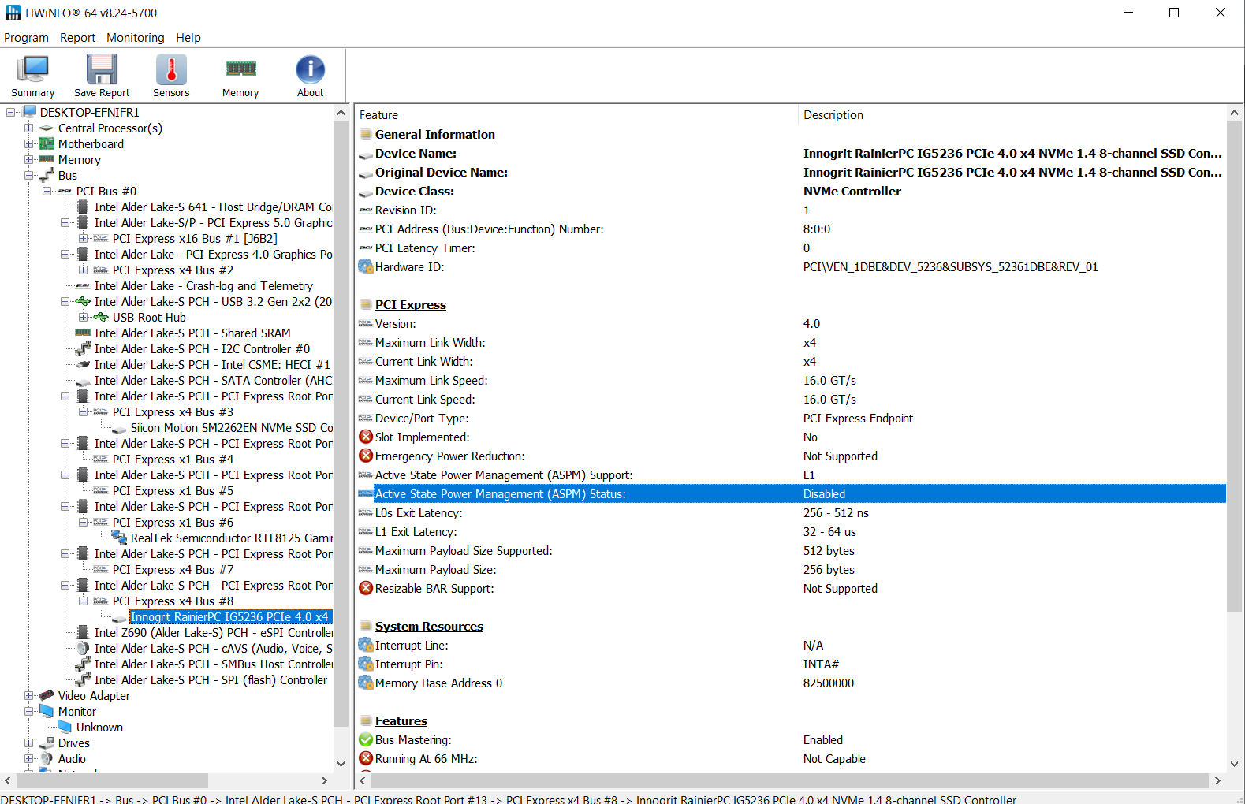Click the Hardware ID gear icon
Image resolution: width=1245 pixels, height=804 pixels.
[366, 266]
